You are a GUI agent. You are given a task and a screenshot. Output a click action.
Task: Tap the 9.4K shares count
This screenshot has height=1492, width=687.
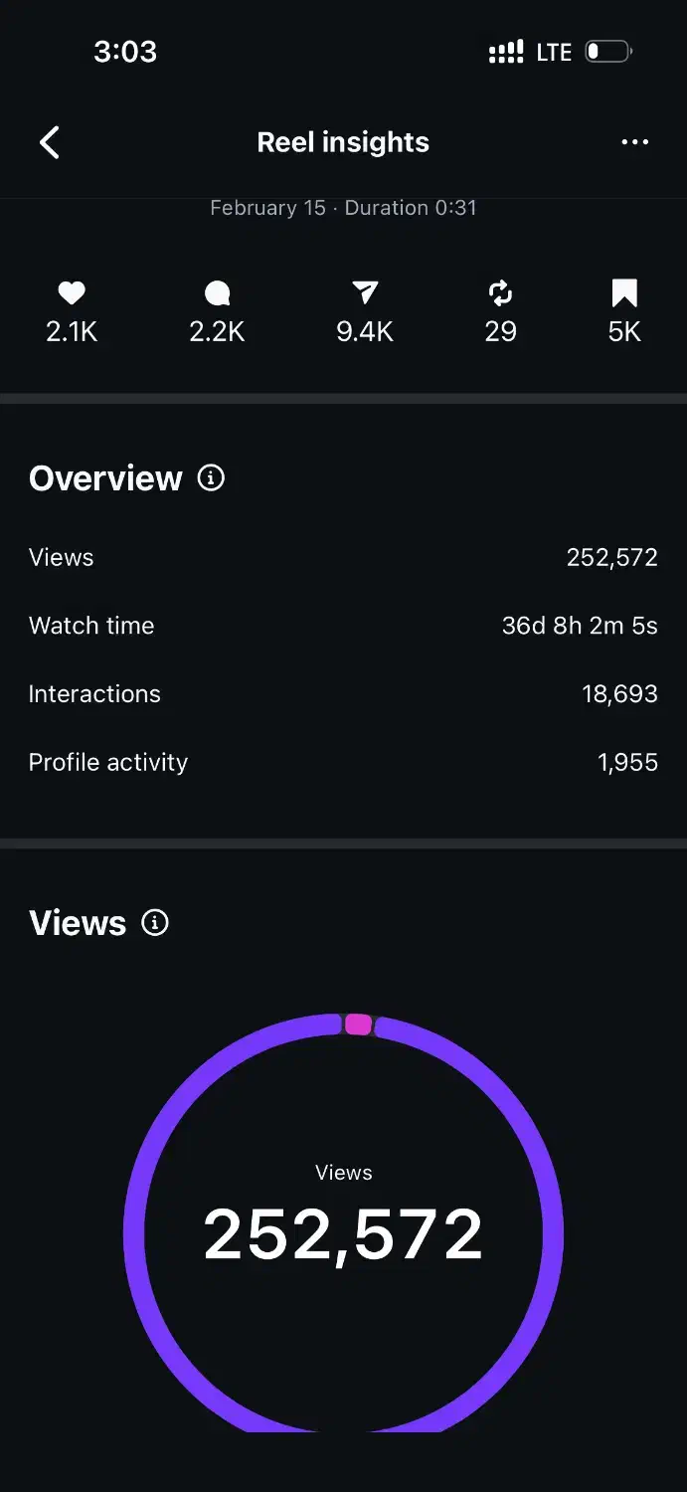pos(365,332)
